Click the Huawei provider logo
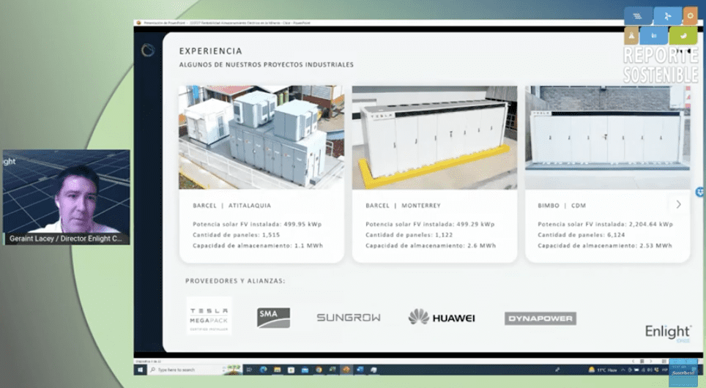The height and width of the screenshot is (388, 706). click(442, 317)
